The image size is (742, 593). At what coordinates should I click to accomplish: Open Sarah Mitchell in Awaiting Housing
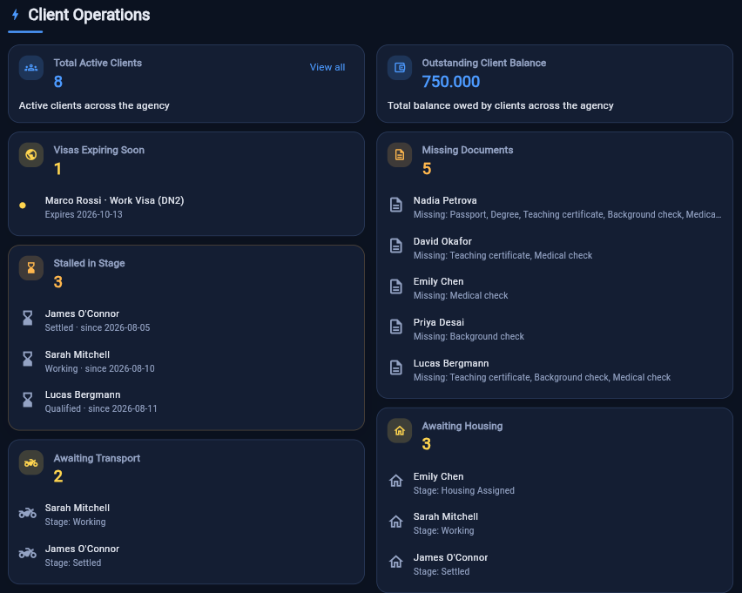(x=446, y=516)
